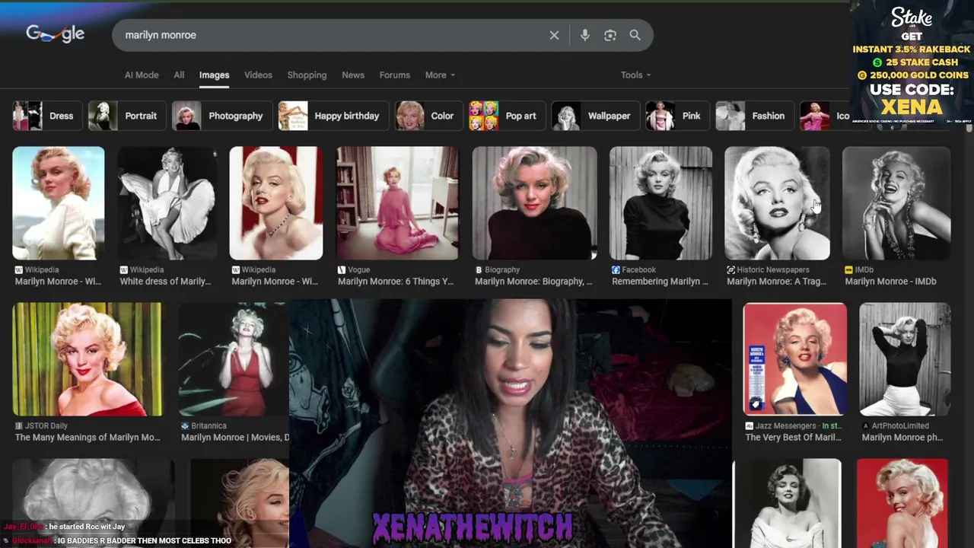Filter images by Photography chip
Viewport: 974px width, 548px height.
click(x=221, y=116)
